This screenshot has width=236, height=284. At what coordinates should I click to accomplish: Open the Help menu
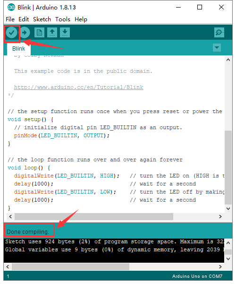pyautogui.click(x=81, y=19)
